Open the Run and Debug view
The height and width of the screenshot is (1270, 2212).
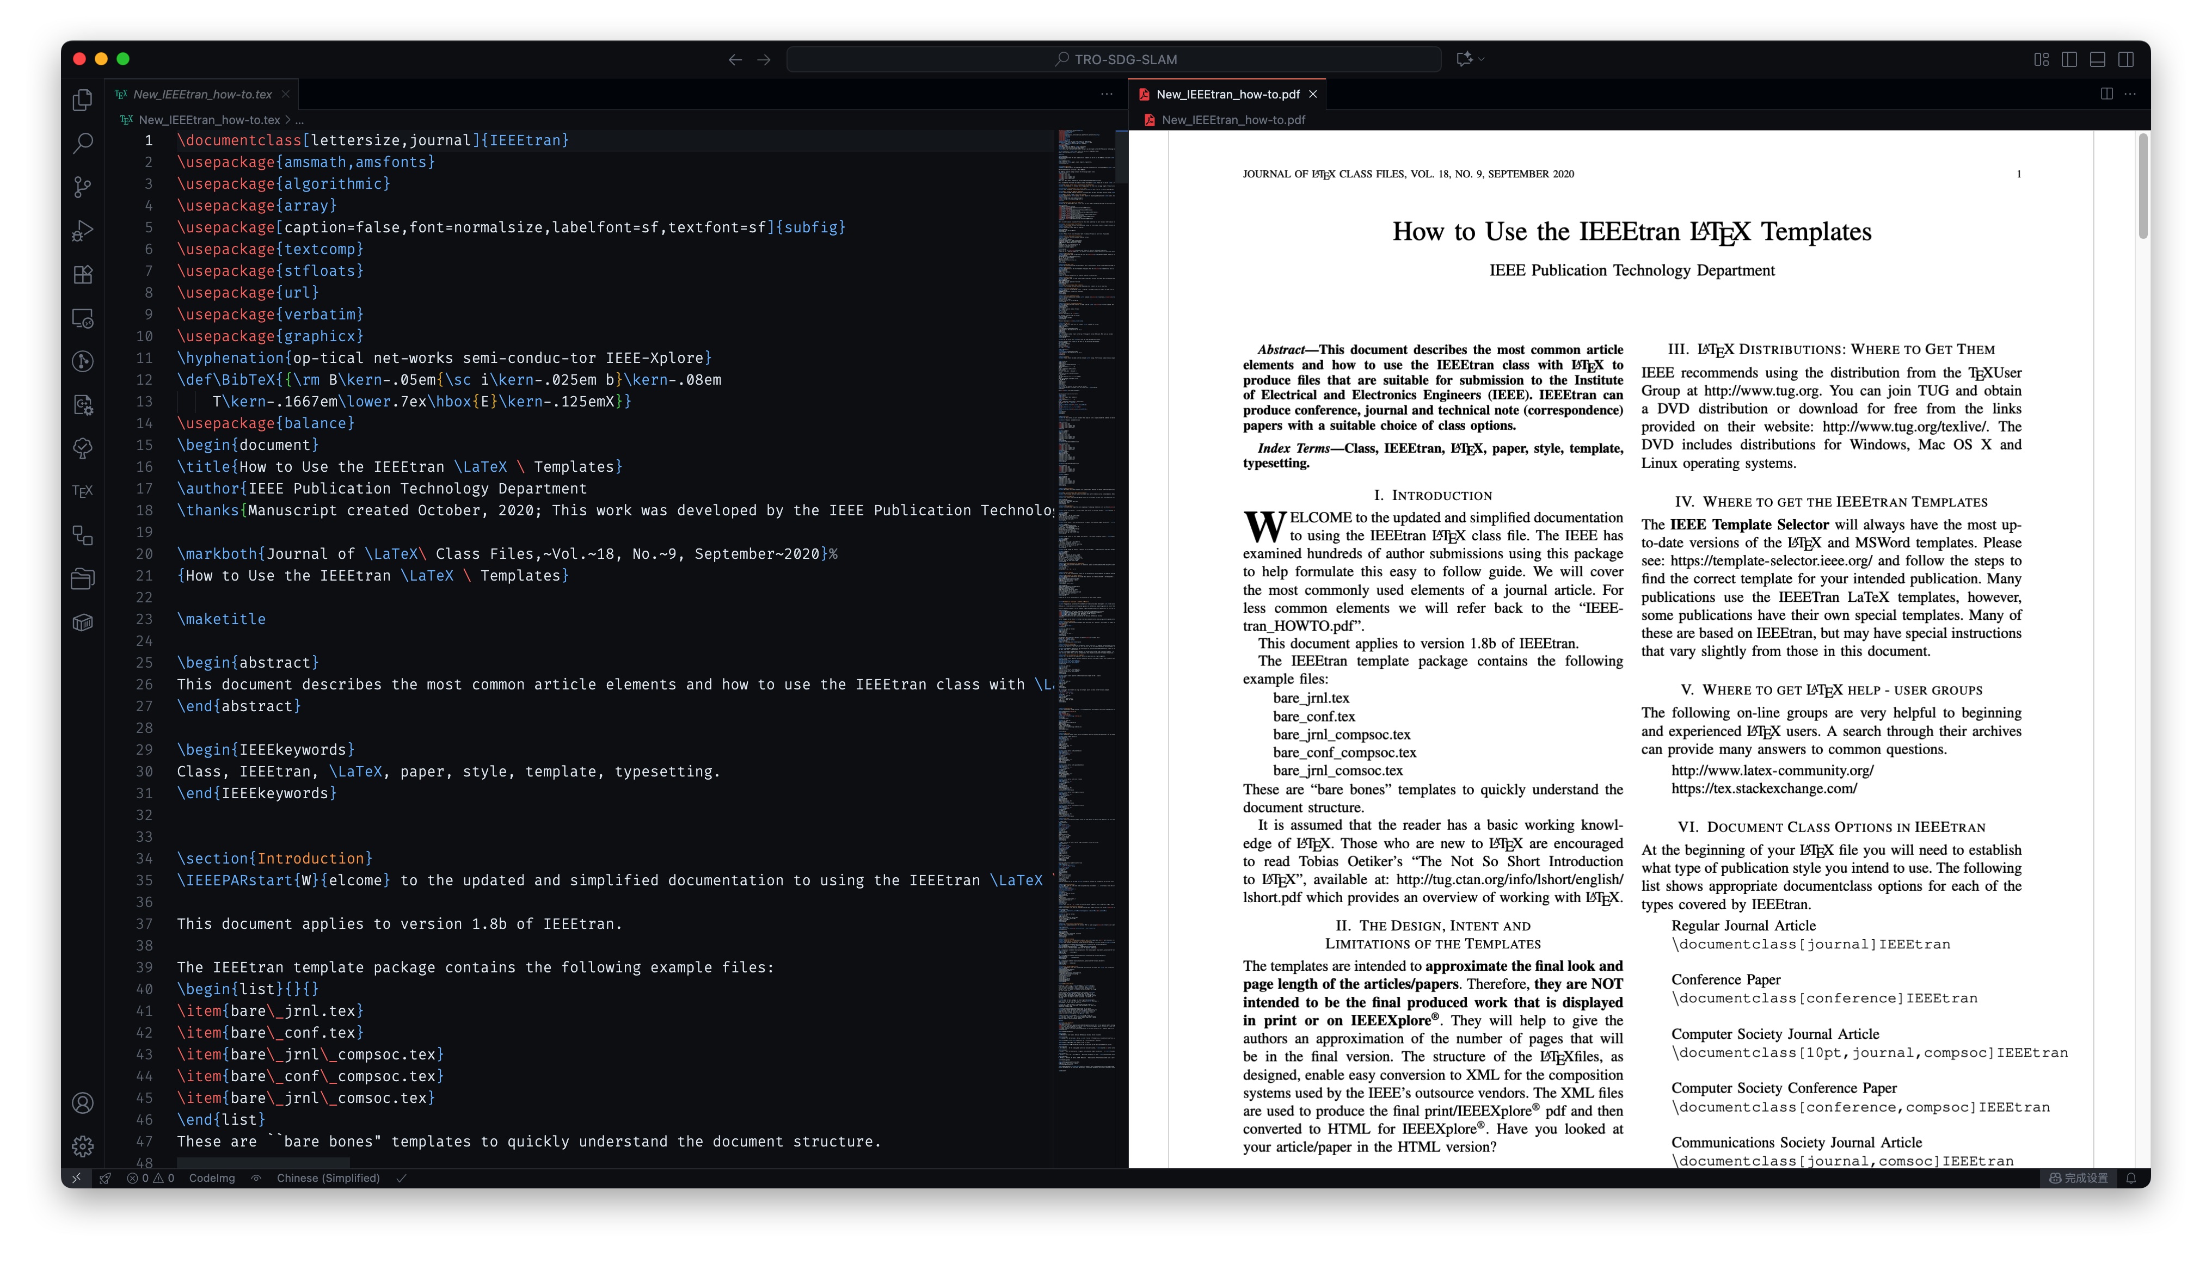tap(83, 230)
